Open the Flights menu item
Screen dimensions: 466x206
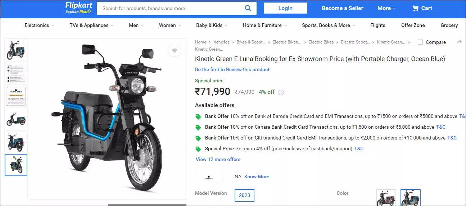pos(377,25)
